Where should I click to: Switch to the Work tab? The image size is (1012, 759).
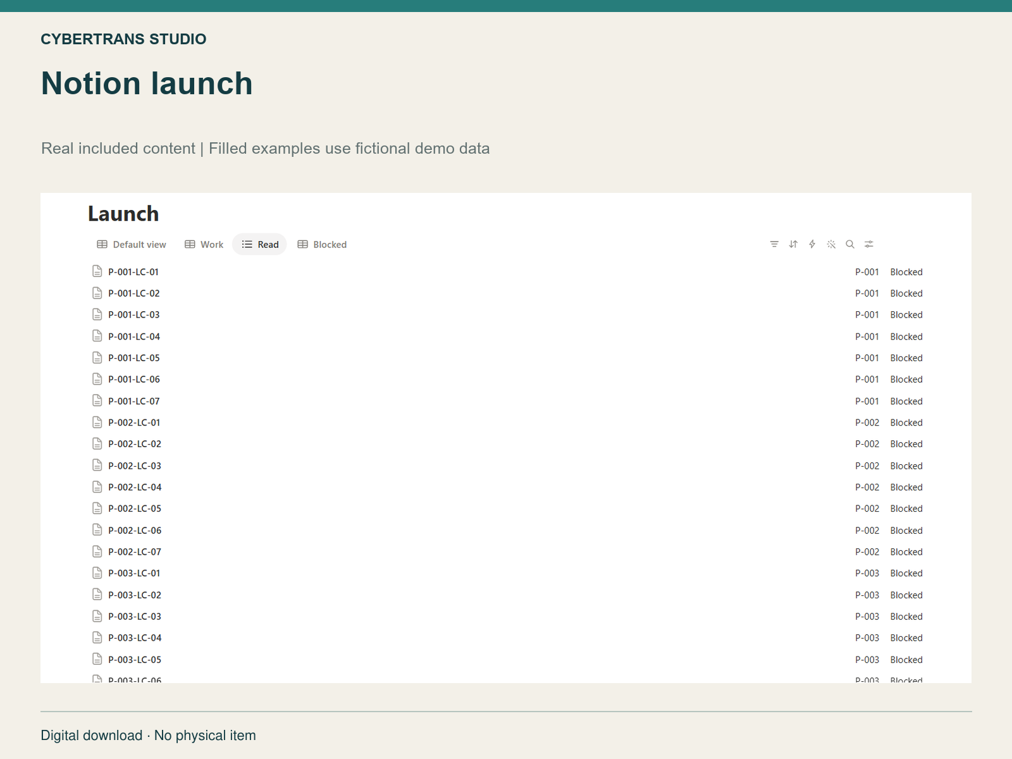(x=204, y=244)
